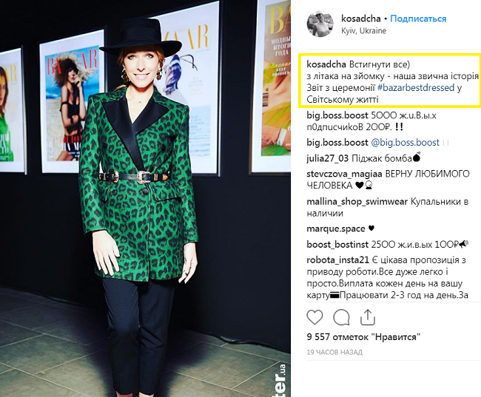Screen dimensions: 481x397
Task: Open robota_insta21 commenter profile
Action: coord(337,260)
